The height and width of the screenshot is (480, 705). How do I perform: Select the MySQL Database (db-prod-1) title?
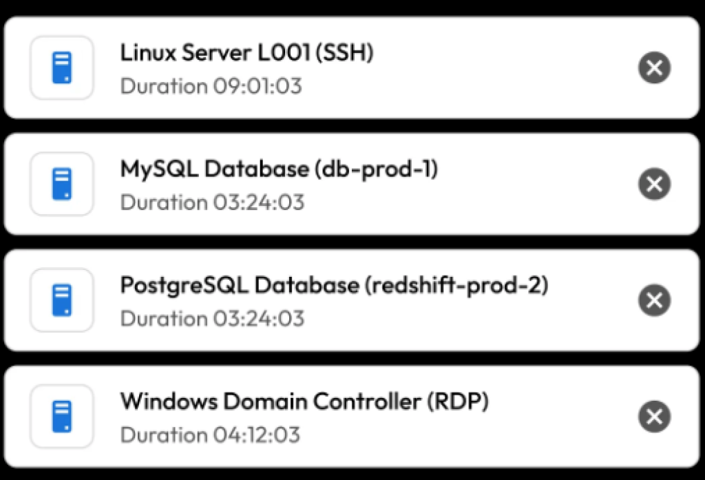coord(279,169)
